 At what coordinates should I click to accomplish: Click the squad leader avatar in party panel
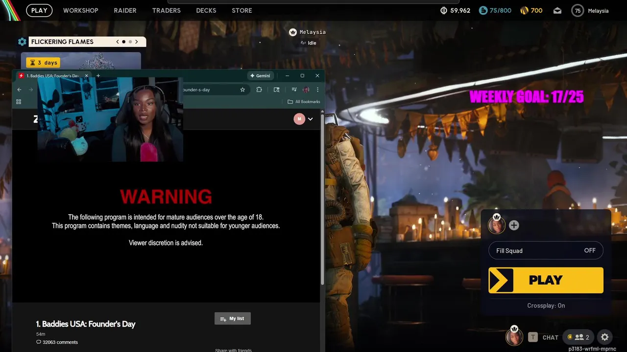[496, 225]
